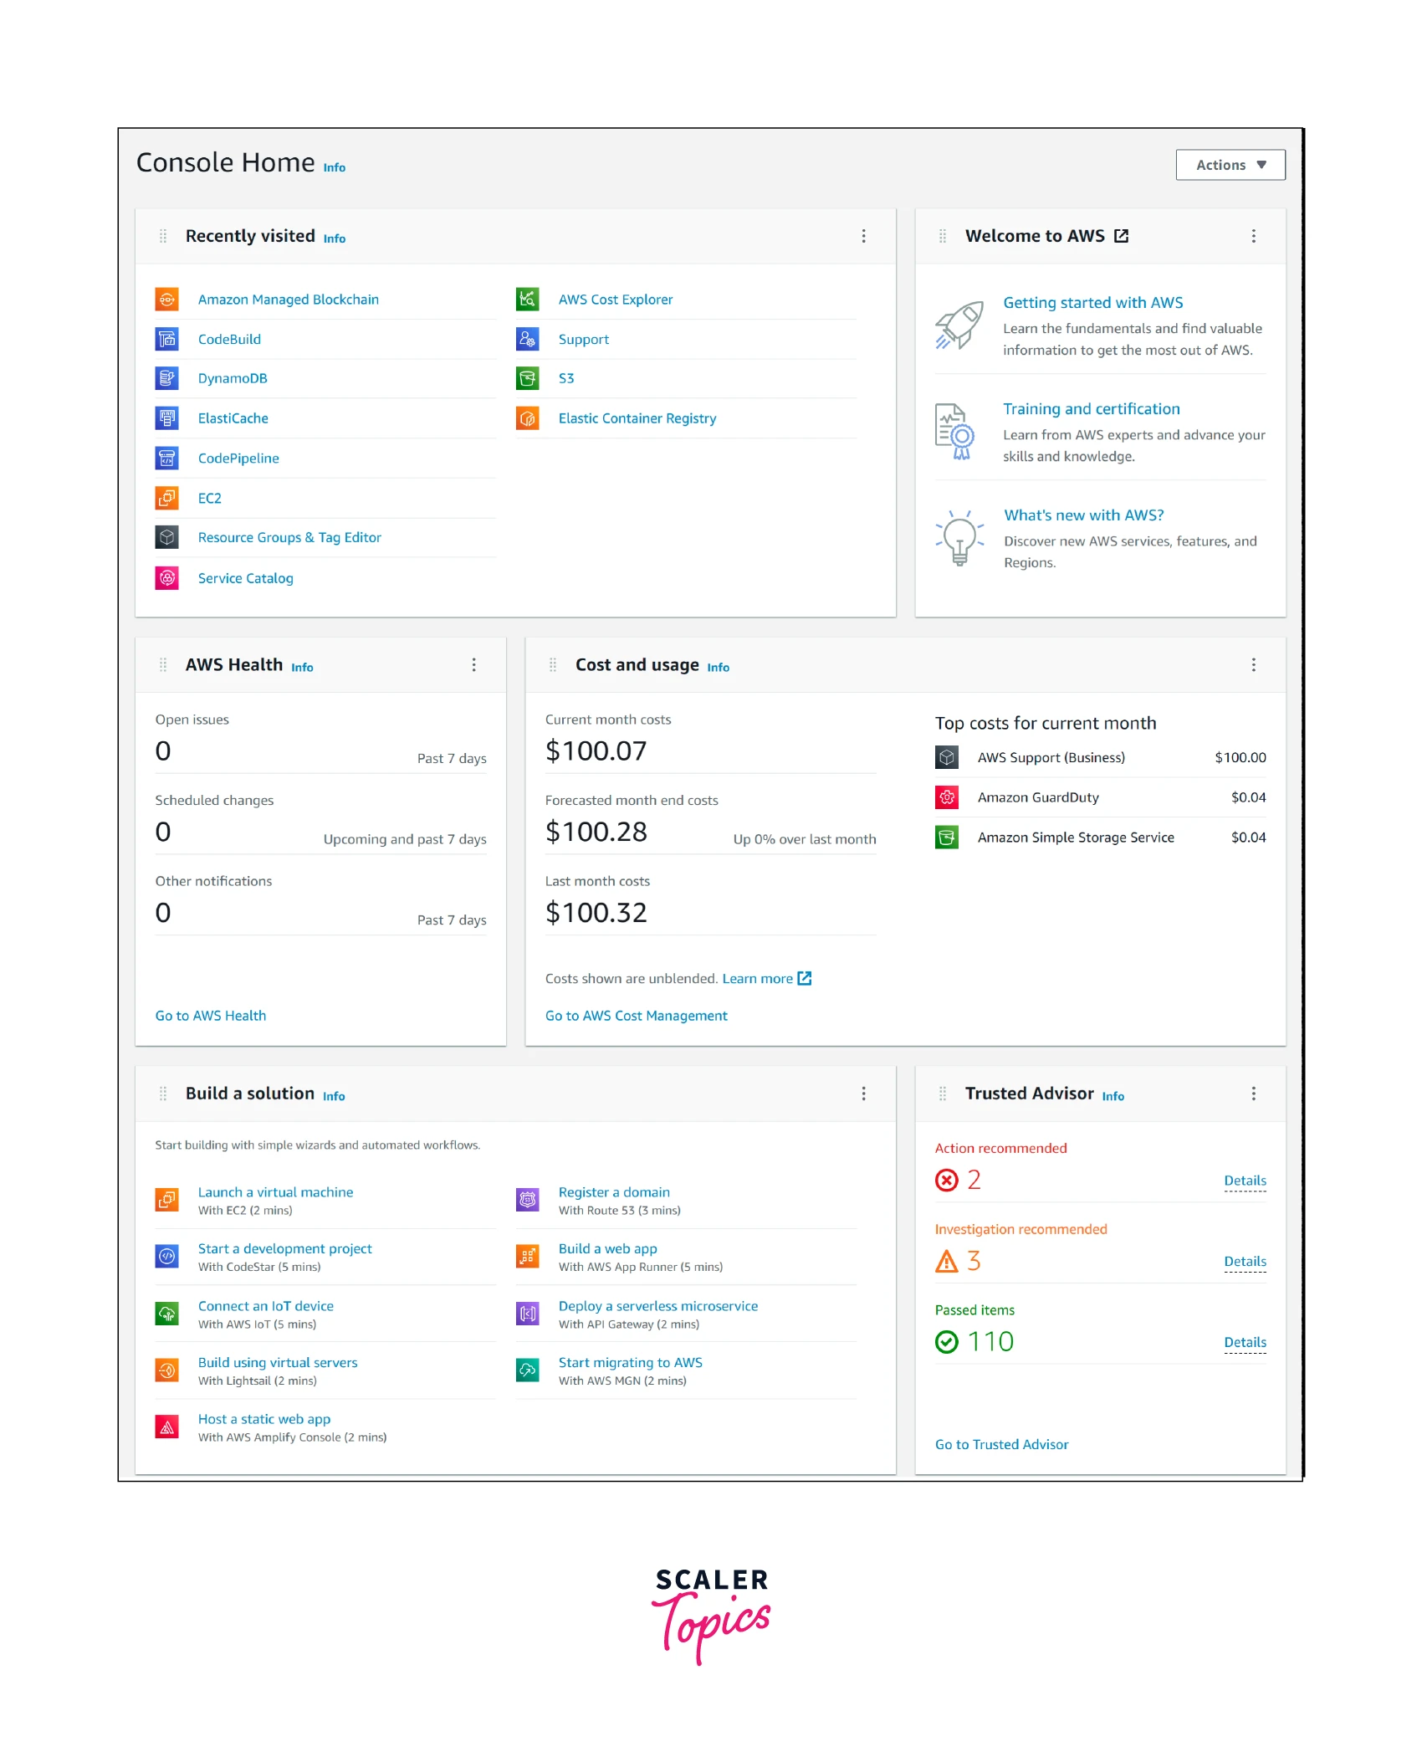Open Go to AWS Cost Management link
Image resolution: width=1422 pixels, height=1752 pixels.
(636, 1016)
